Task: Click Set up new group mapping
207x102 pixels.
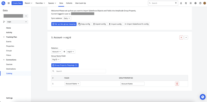Action: [64, 24]
